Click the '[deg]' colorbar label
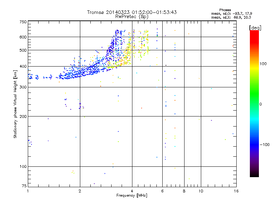The height and width of the screenshot is (208, 278). pyautogui.click(x=255, y=28)
